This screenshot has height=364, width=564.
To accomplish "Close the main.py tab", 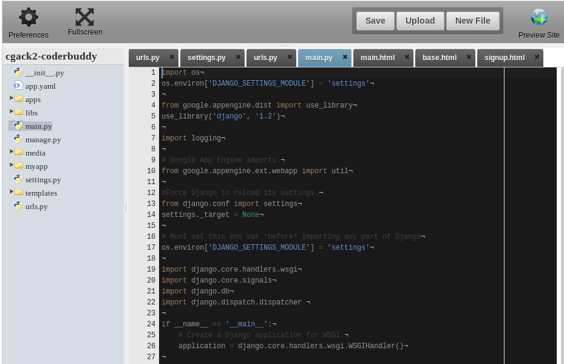I will click(345, 57).
